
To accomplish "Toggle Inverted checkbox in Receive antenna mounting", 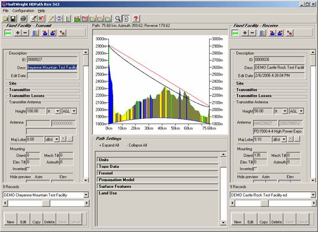I will click(x=255, y=169).
